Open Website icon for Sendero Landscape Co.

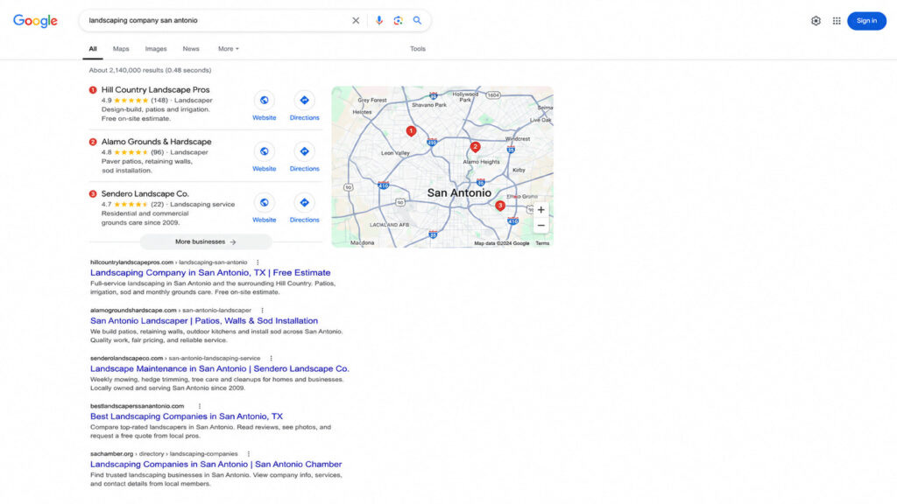coord(265,203)
